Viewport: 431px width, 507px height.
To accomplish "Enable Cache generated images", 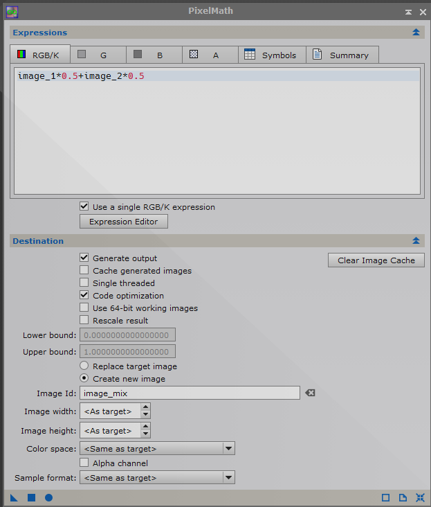I will [x=84, y=270].
